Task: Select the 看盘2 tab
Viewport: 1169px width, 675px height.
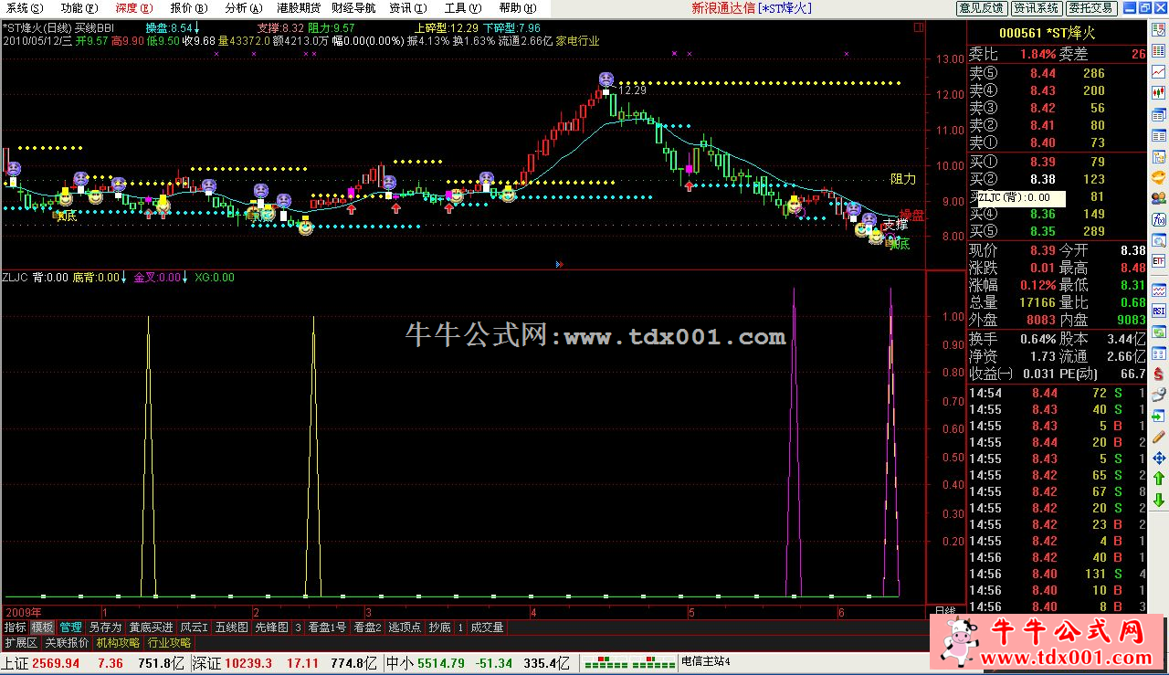Action: (367, 628)
